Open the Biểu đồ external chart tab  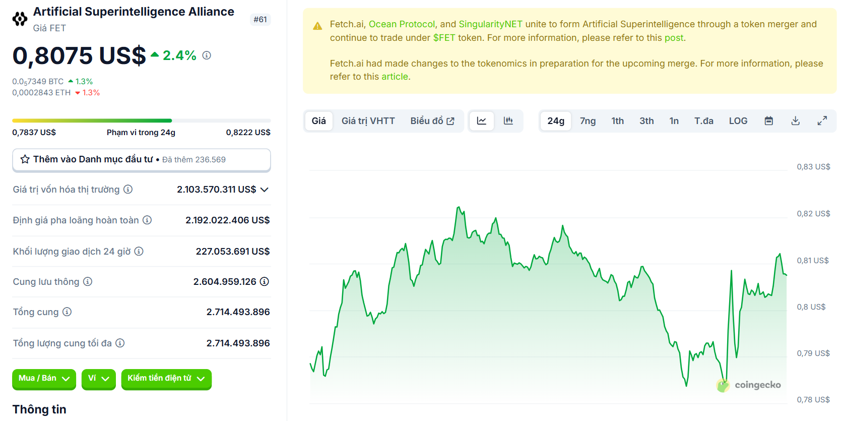click(432, 121)
